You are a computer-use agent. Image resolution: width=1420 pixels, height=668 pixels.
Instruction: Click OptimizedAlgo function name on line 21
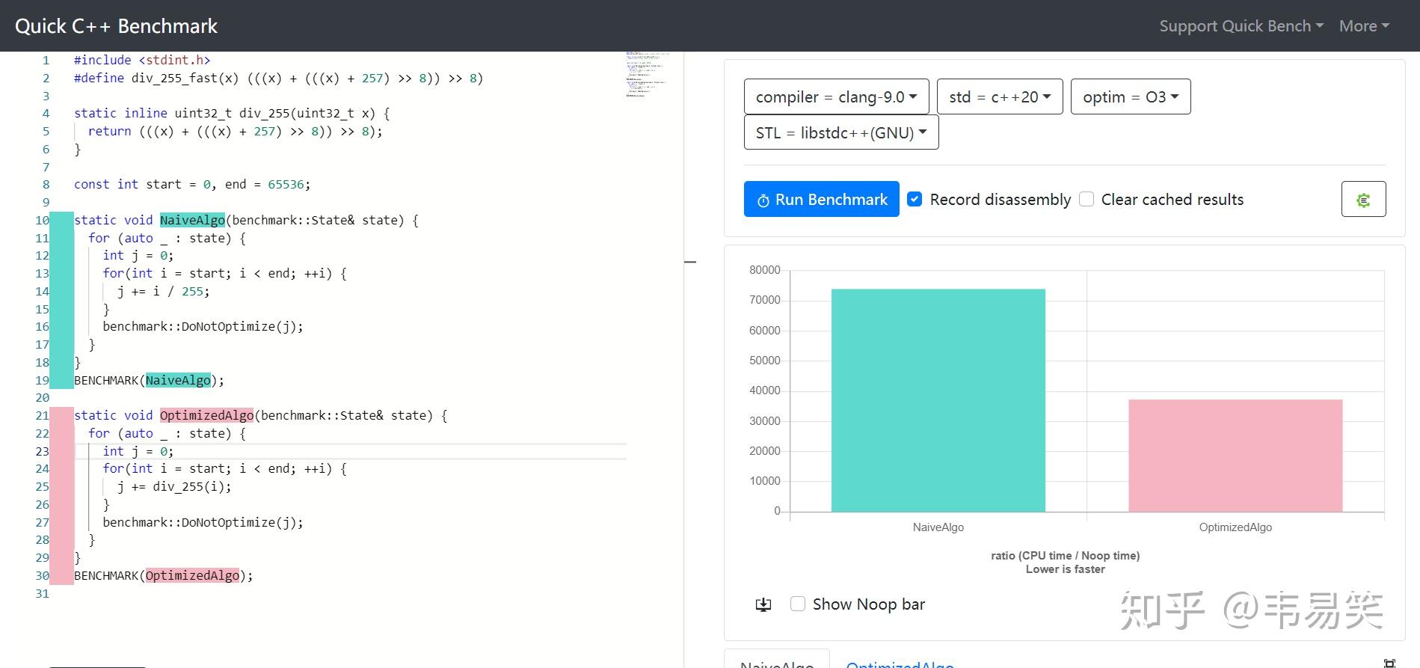click(206, 415)
